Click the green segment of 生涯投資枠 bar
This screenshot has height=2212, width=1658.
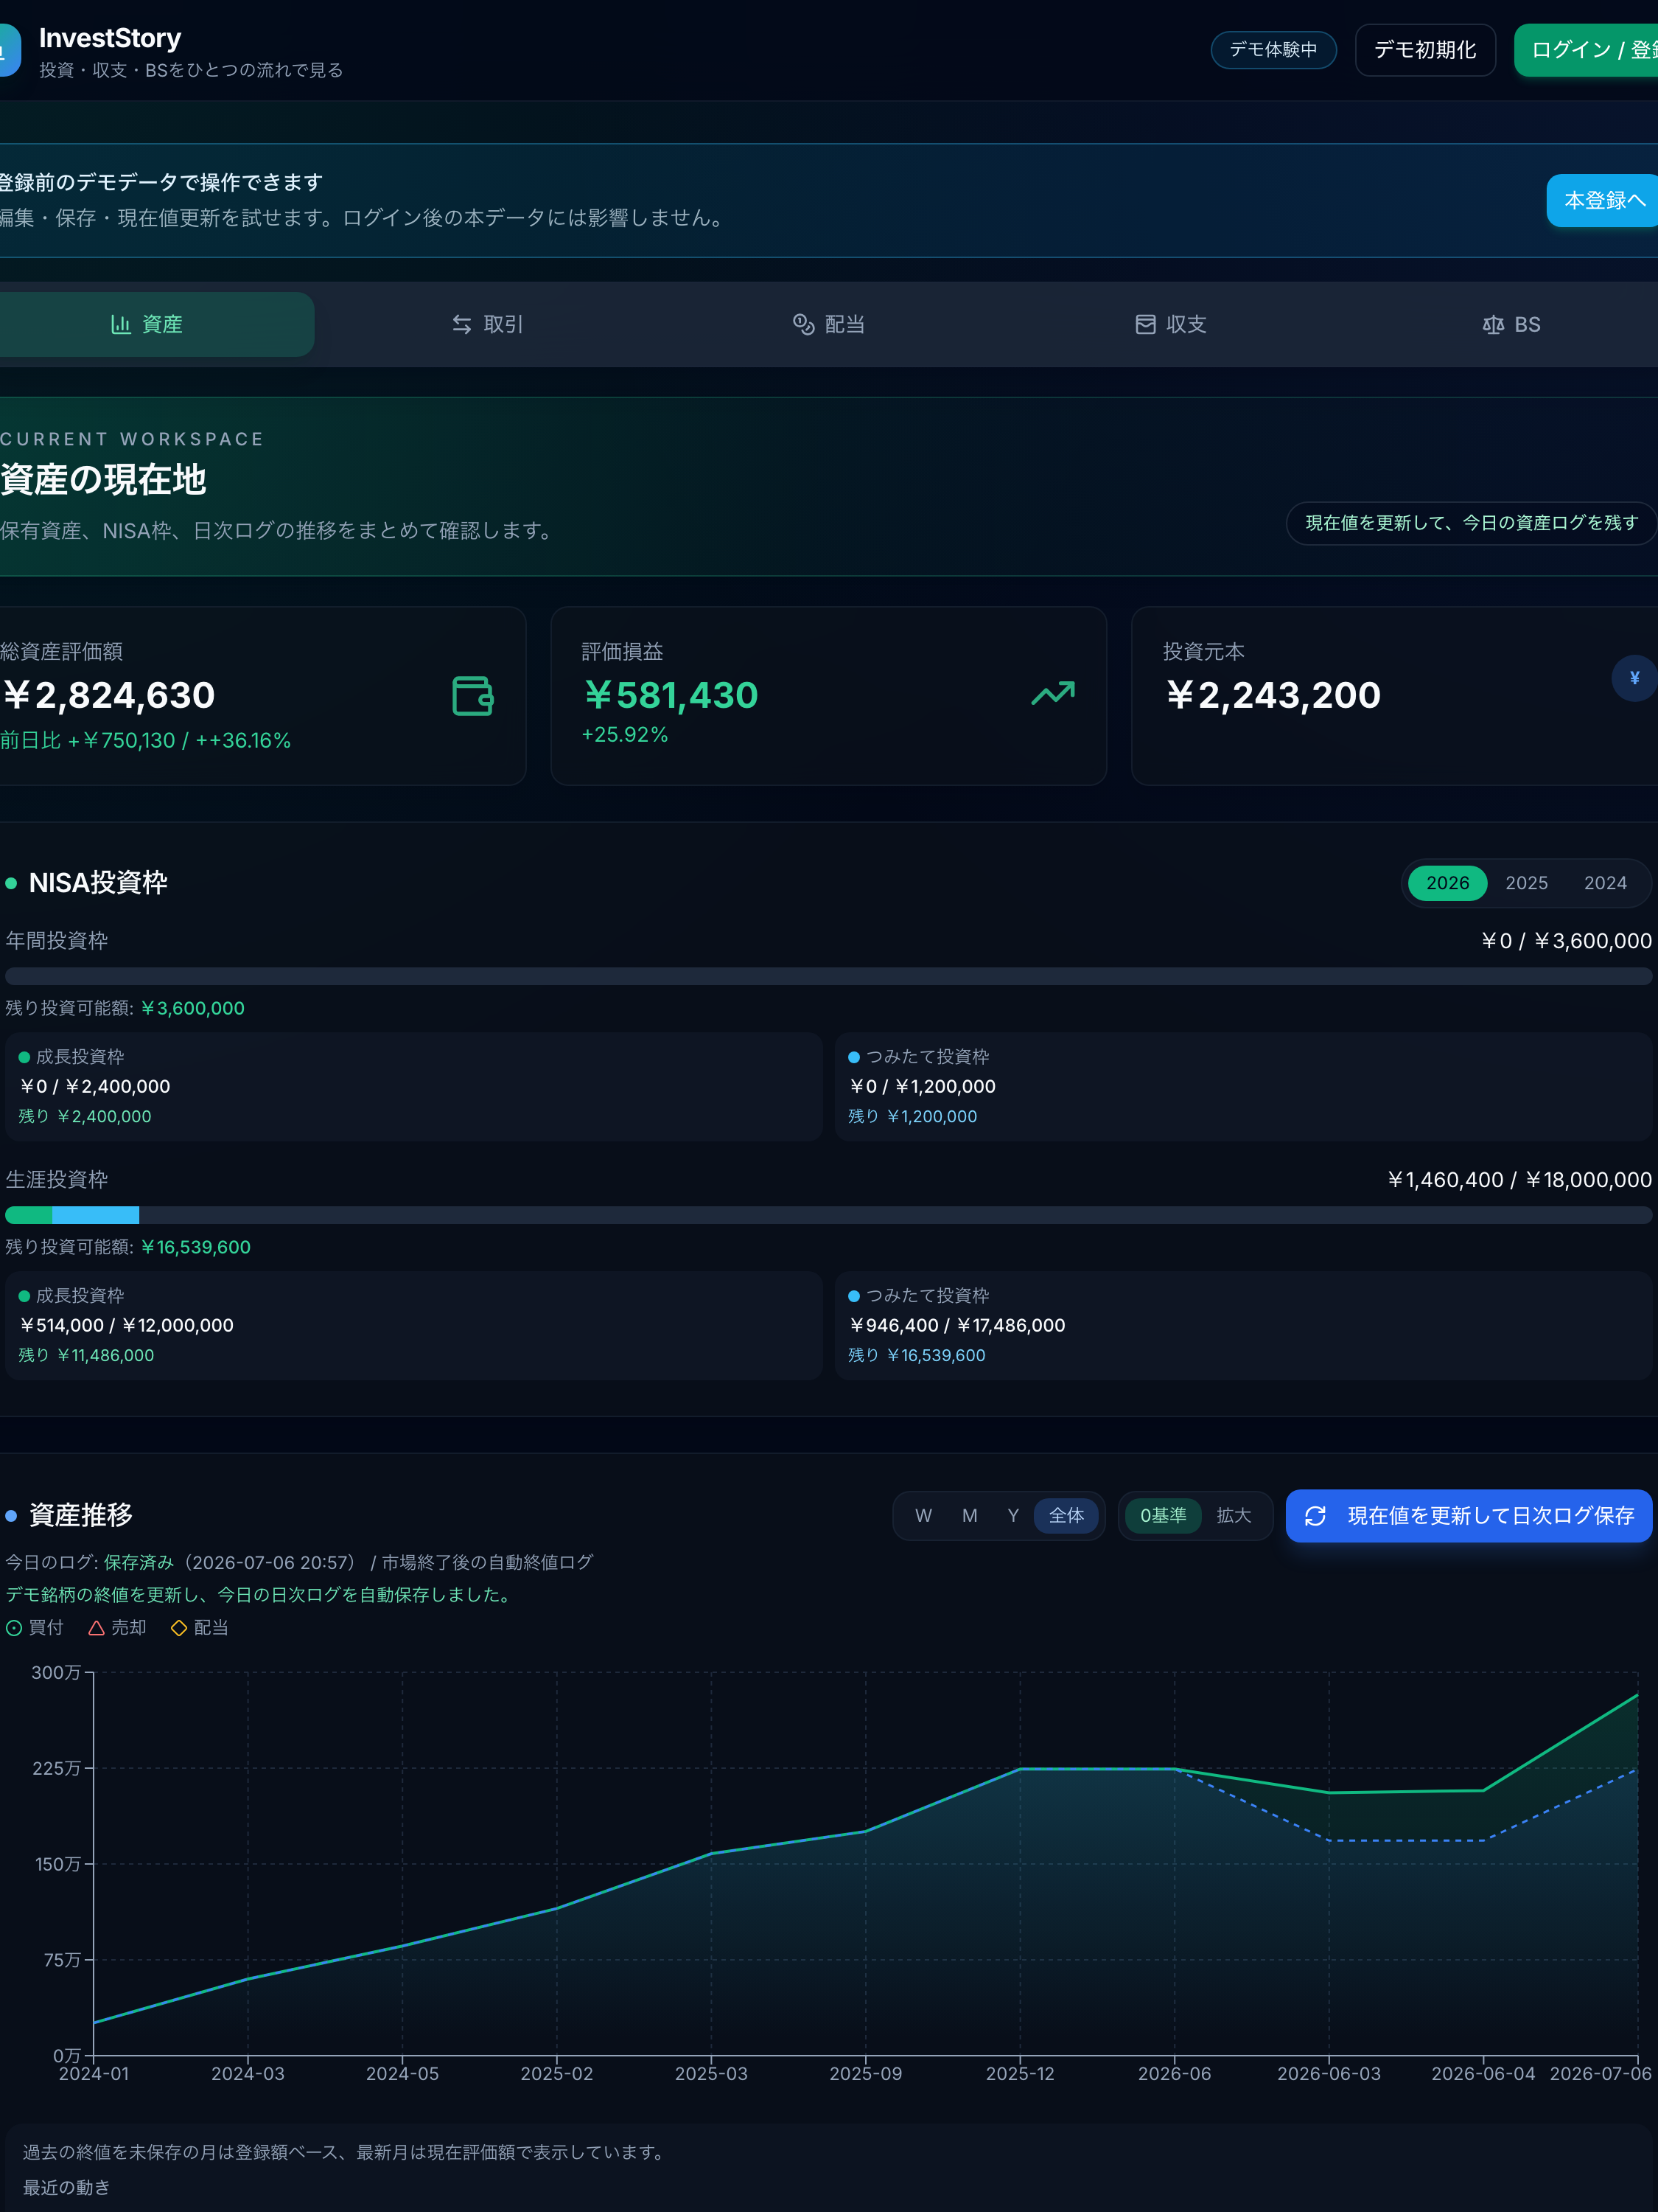click(29, 1215)
